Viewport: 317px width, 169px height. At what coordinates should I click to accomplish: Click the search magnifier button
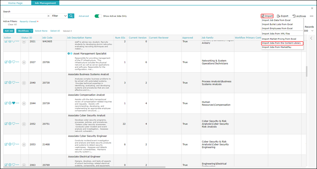point(71,16)
